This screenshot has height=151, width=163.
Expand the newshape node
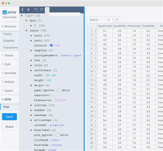[x=31, y=115]
